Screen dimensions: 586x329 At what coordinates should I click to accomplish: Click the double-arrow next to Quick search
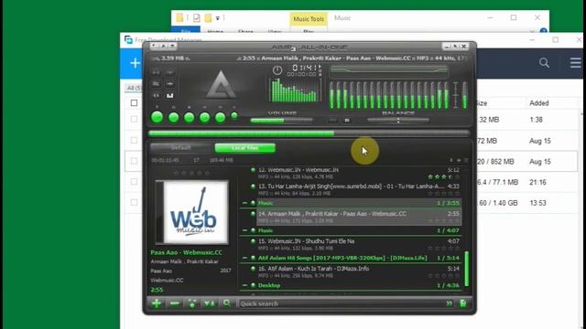450,303
